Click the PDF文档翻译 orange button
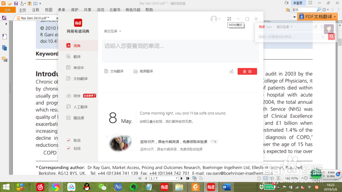The height and width of the screenshot is (192, 342). [318, 17]
